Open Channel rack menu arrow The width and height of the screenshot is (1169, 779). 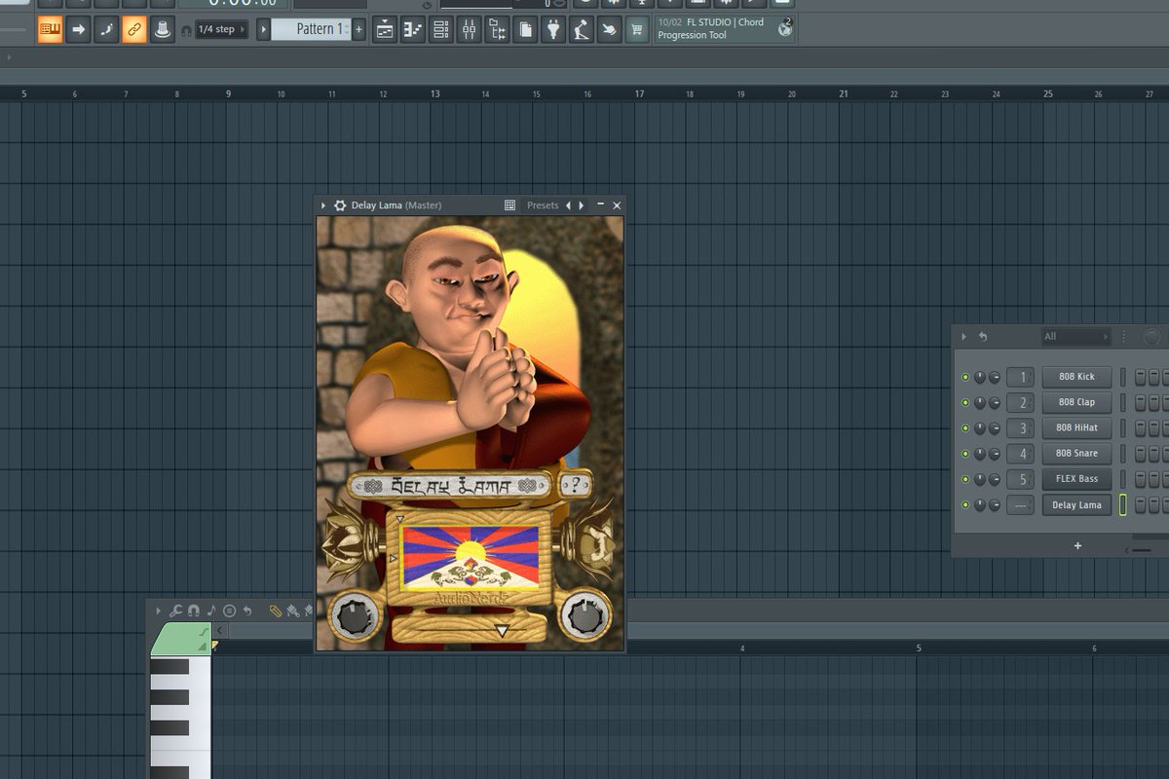pos(964,337)
